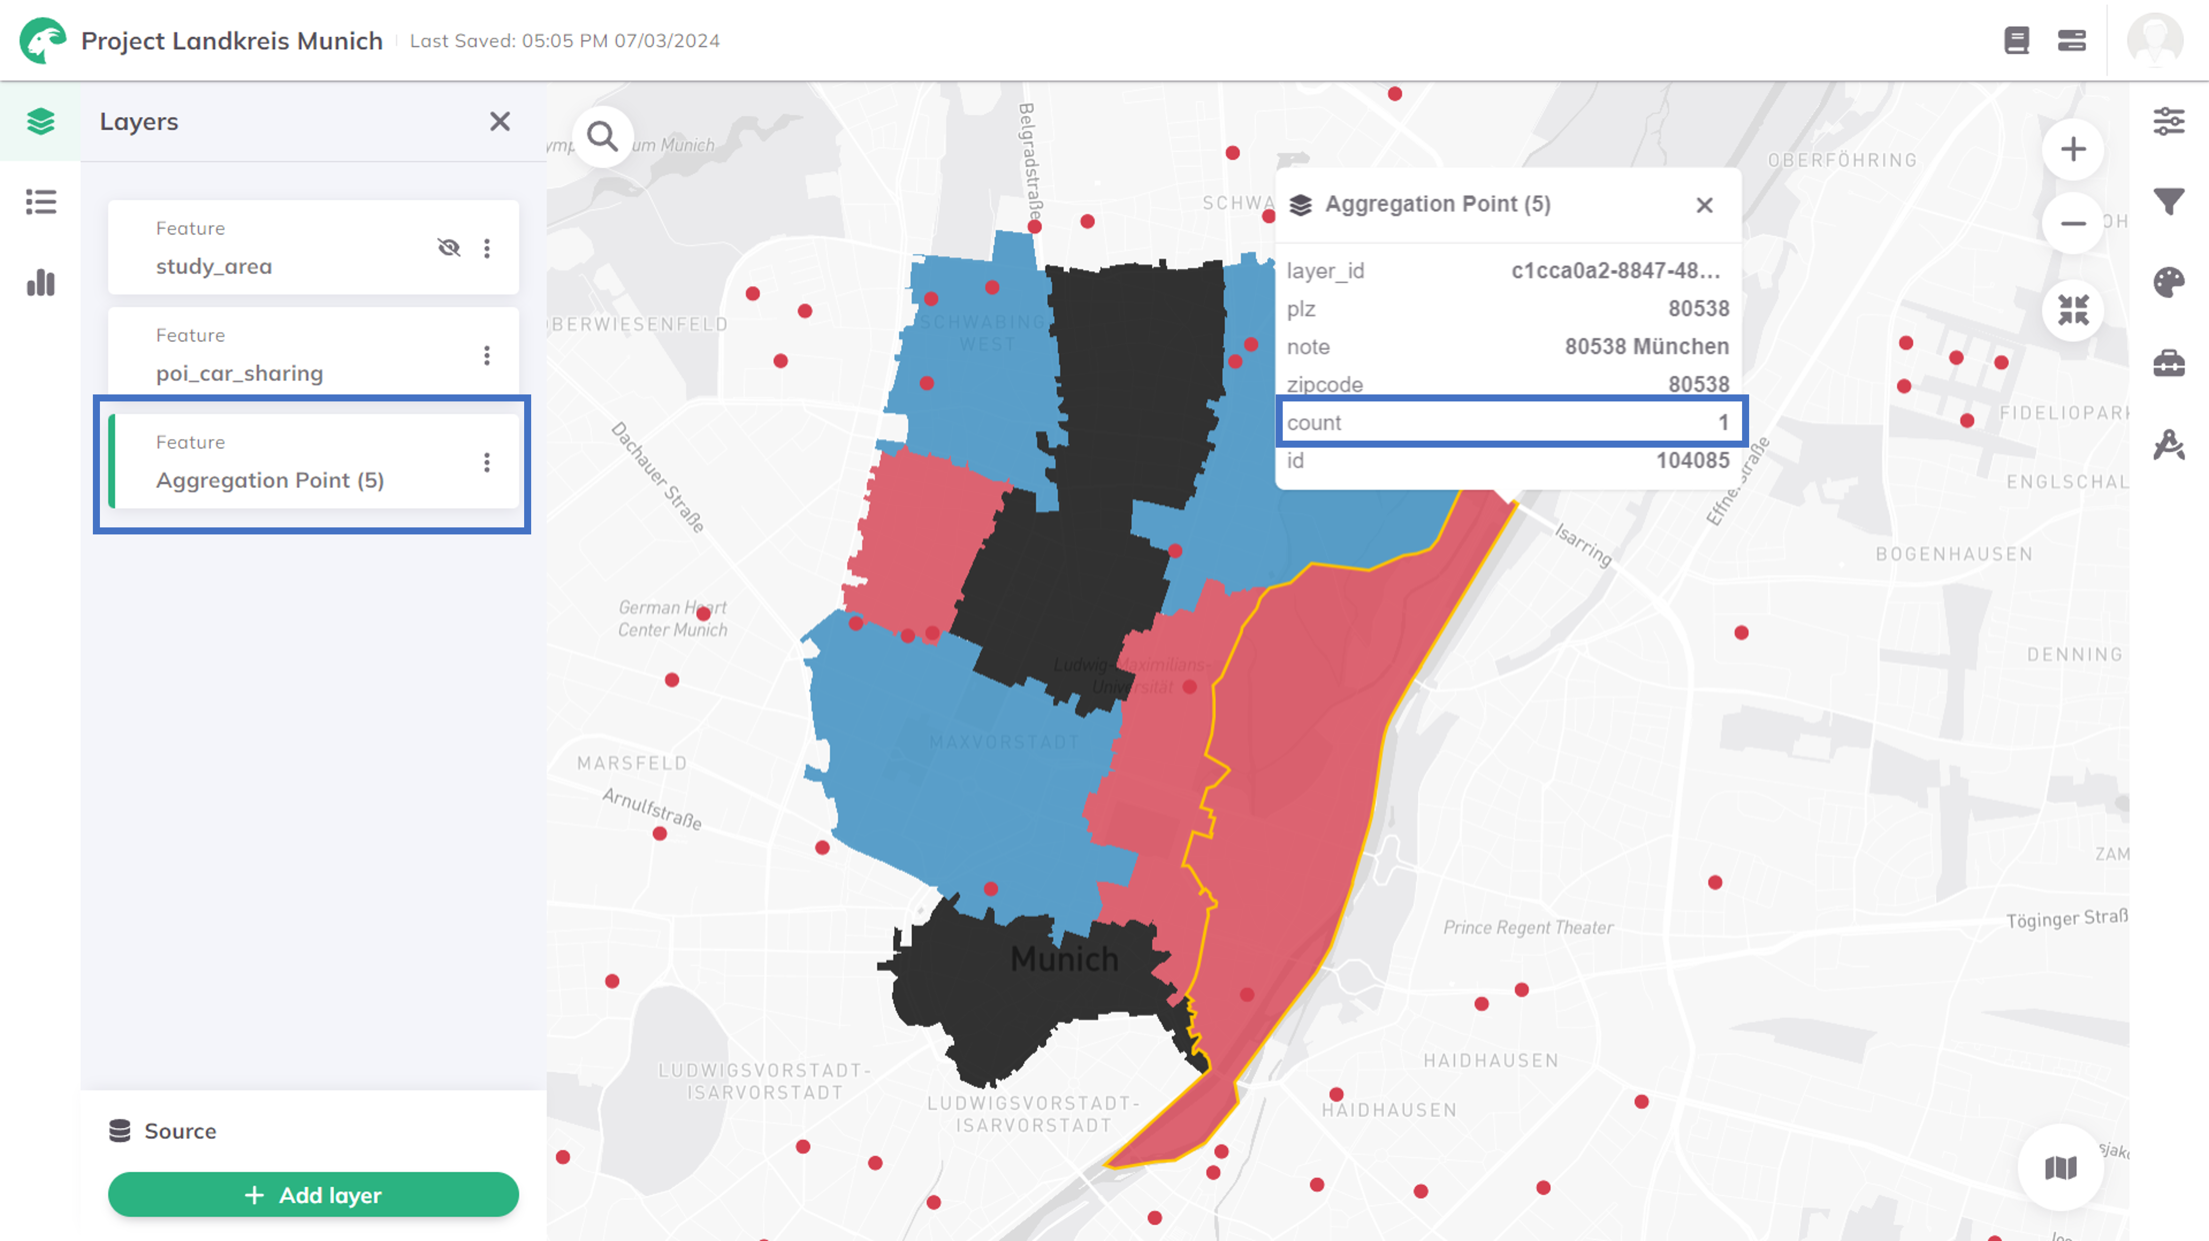2209x1241 pixels.
Task: Open the scenario drawing tool
Action: click(x=2169, y=445)
